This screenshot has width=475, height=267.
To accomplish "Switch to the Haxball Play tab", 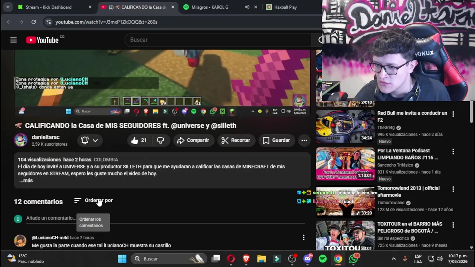I will coord(285,7).
